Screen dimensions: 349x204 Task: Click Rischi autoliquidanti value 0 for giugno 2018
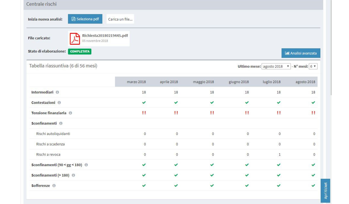click(x=248, y=134)
